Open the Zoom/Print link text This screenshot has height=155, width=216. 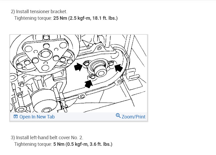(133, 117)
